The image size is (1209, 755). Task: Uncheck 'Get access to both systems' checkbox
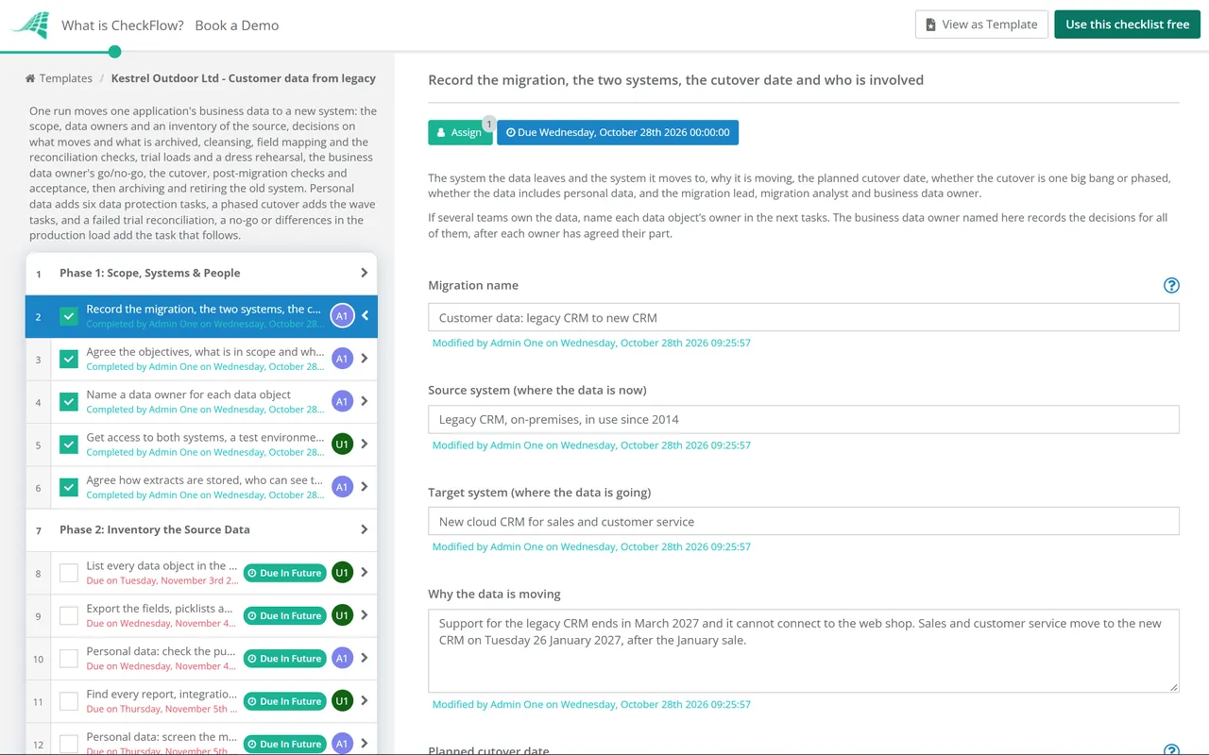(x=69, y=444)
